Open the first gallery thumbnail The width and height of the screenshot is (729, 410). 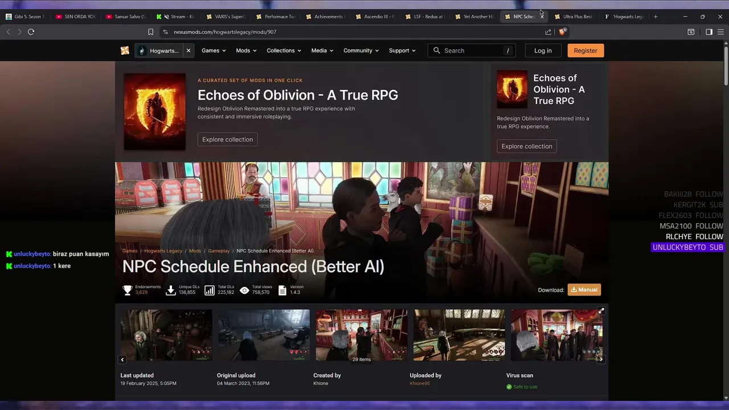pyautogui.click(x=166, y=335)
